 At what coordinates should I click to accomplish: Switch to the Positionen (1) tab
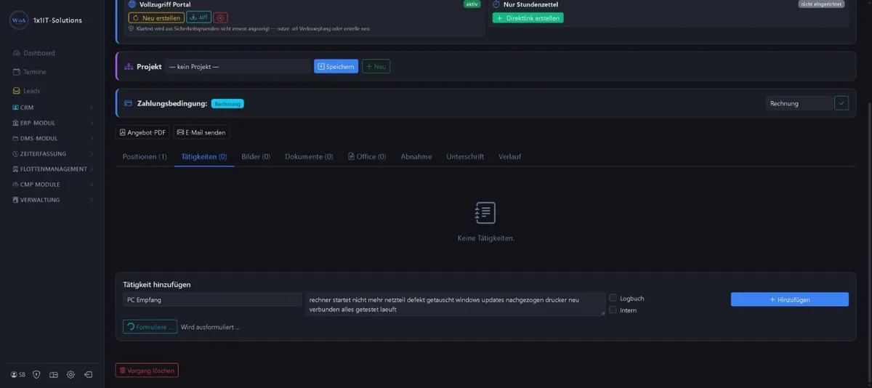point(145,156)
